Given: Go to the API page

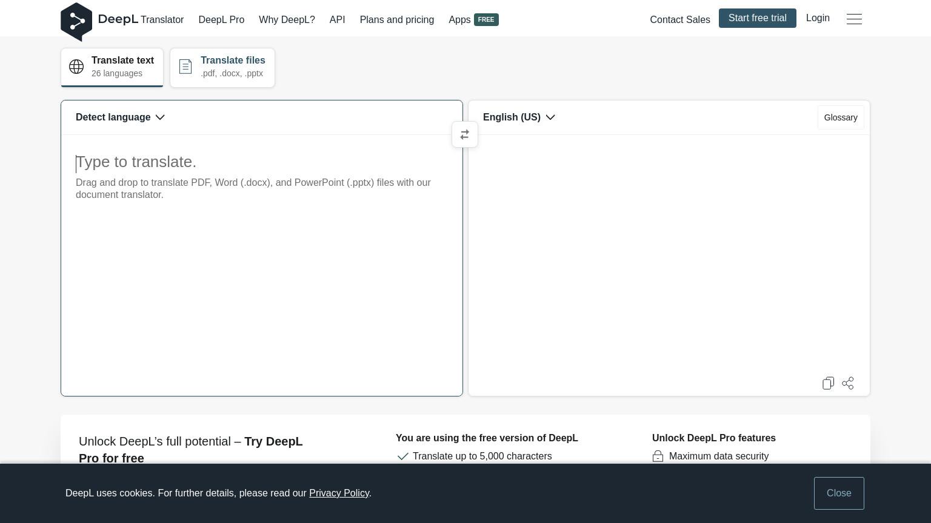Looking at the screenshot, I should tap(337, 20).
